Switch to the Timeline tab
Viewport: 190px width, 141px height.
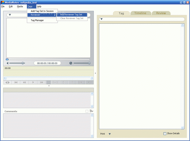tap(140, 13)
